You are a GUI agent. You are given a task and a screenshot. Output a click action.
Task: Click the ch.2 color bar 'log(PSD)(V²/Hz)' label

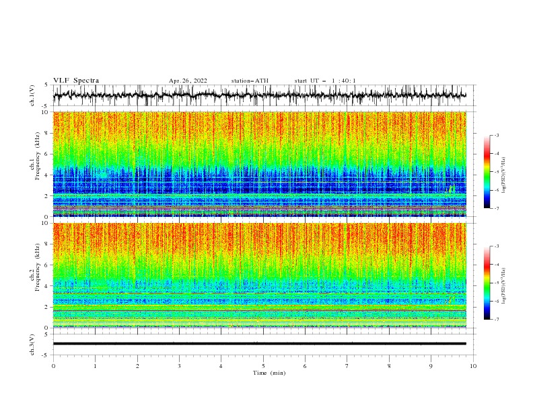tap(504, 286)
